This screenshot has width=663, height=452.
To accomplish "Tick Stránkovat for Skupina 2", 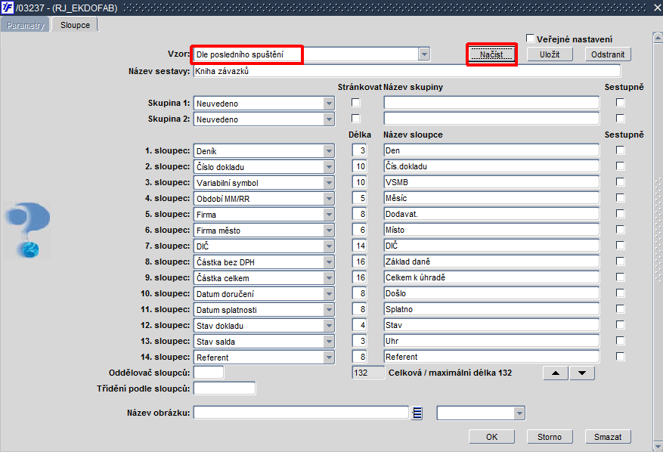I will coord(355,119).
